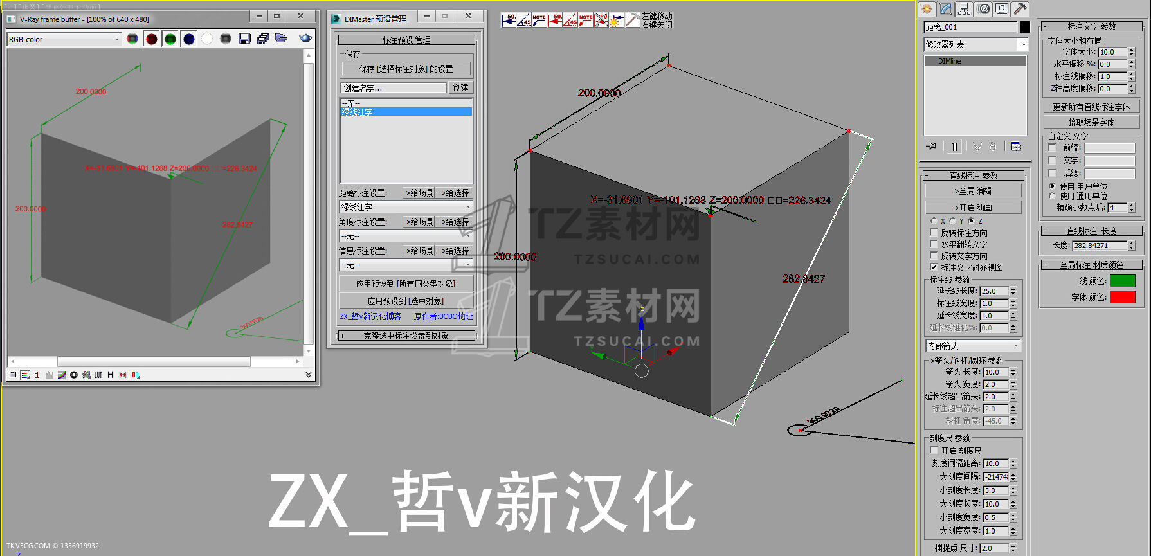Click 应用预设到 [选中对象] button
Screen dimensions: 1151x556
click(x=406, y=301)
